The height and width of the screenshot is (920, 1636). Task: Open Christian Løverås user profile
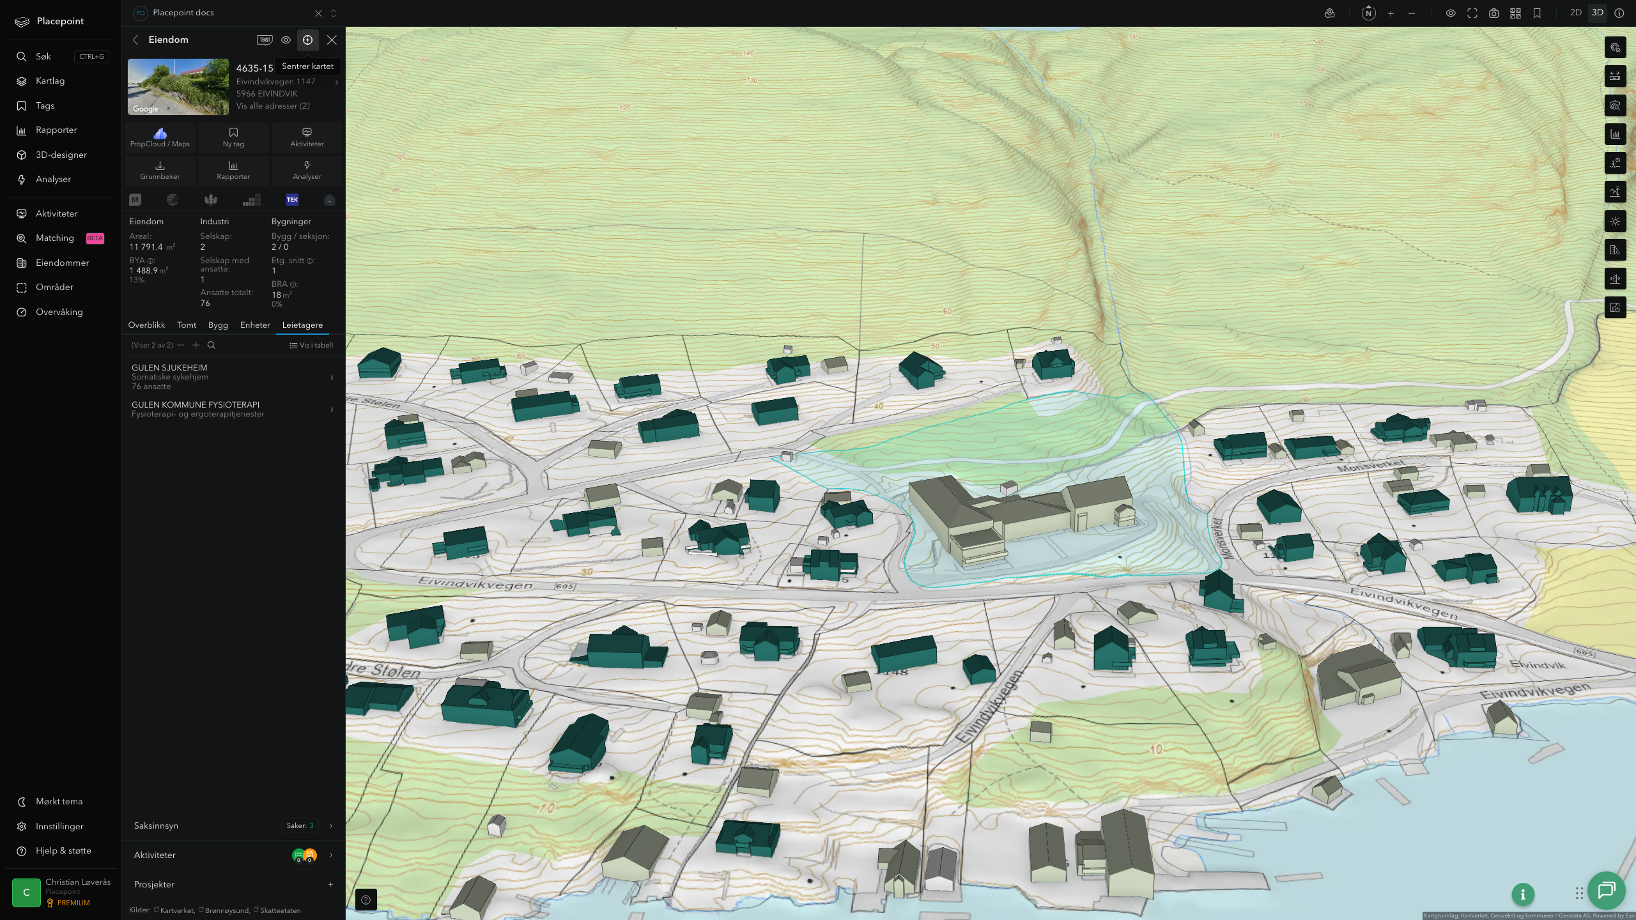tap(61, 892)
